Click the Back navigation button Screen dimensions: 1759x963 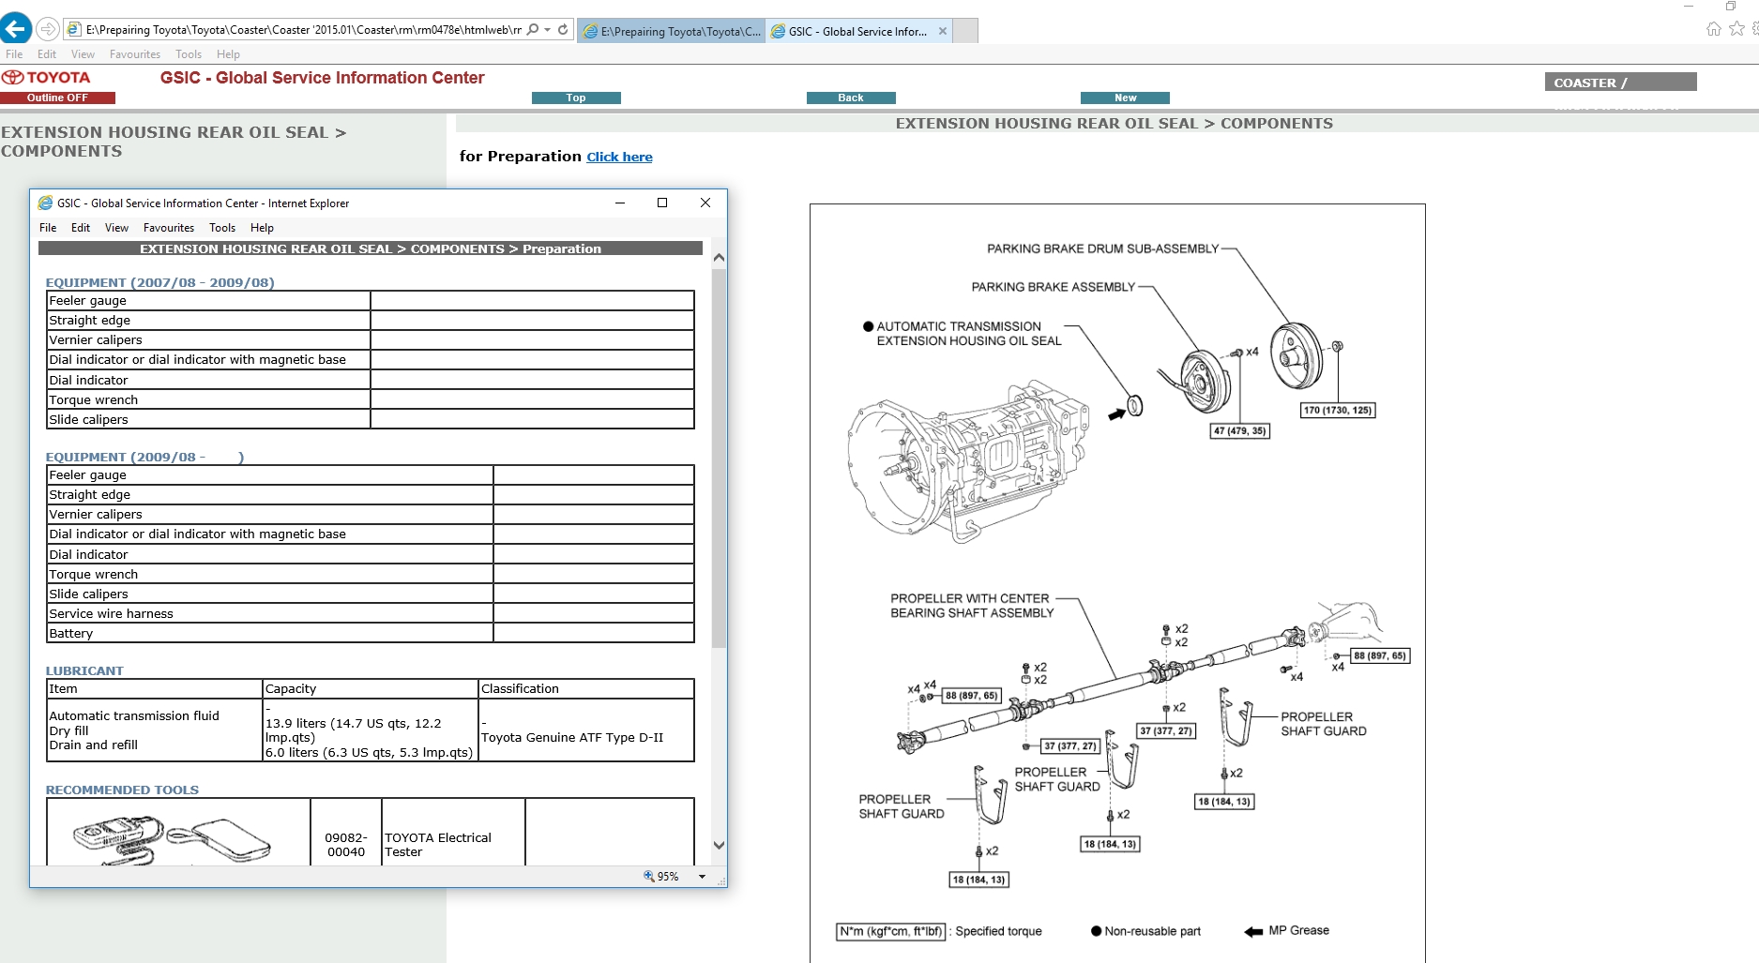pyautogui.click(x=851, y=98)
